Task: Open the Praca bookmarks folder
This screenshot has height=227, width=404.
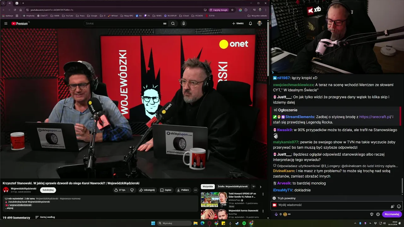Action: 80,15
